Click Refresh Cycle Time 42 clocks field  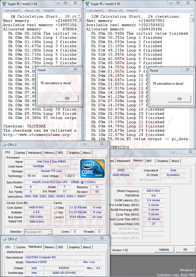point(153,219)
